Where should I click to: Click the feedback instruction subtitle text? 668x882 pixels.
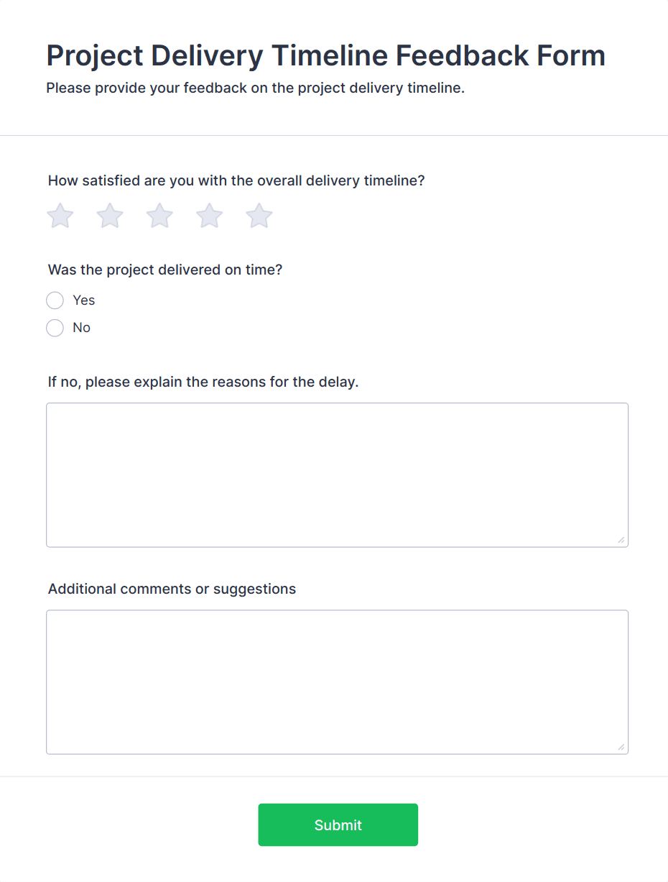[255, 88]
